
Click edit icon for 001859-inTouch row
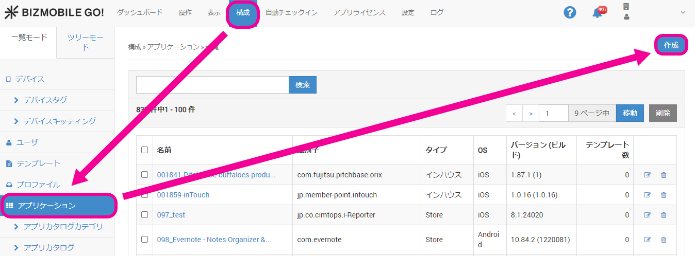pyautogui.click(x=647, y=195)
